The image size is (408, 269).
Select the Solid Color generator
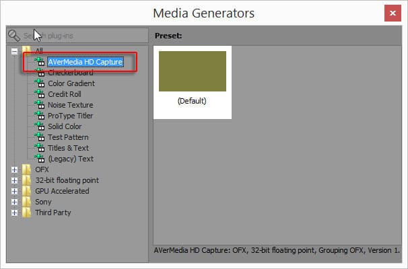(65, 126)
